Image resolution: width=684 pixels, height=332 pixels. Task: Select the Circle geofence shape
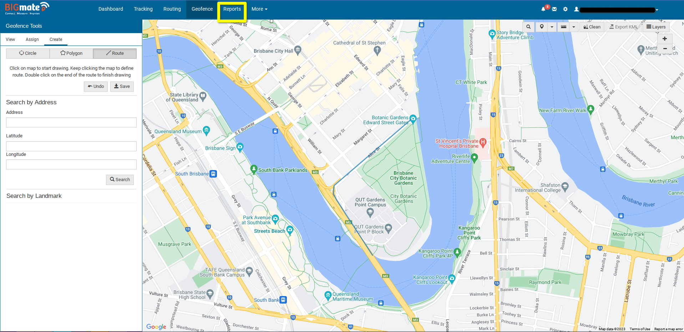click(x=28, y=53)
